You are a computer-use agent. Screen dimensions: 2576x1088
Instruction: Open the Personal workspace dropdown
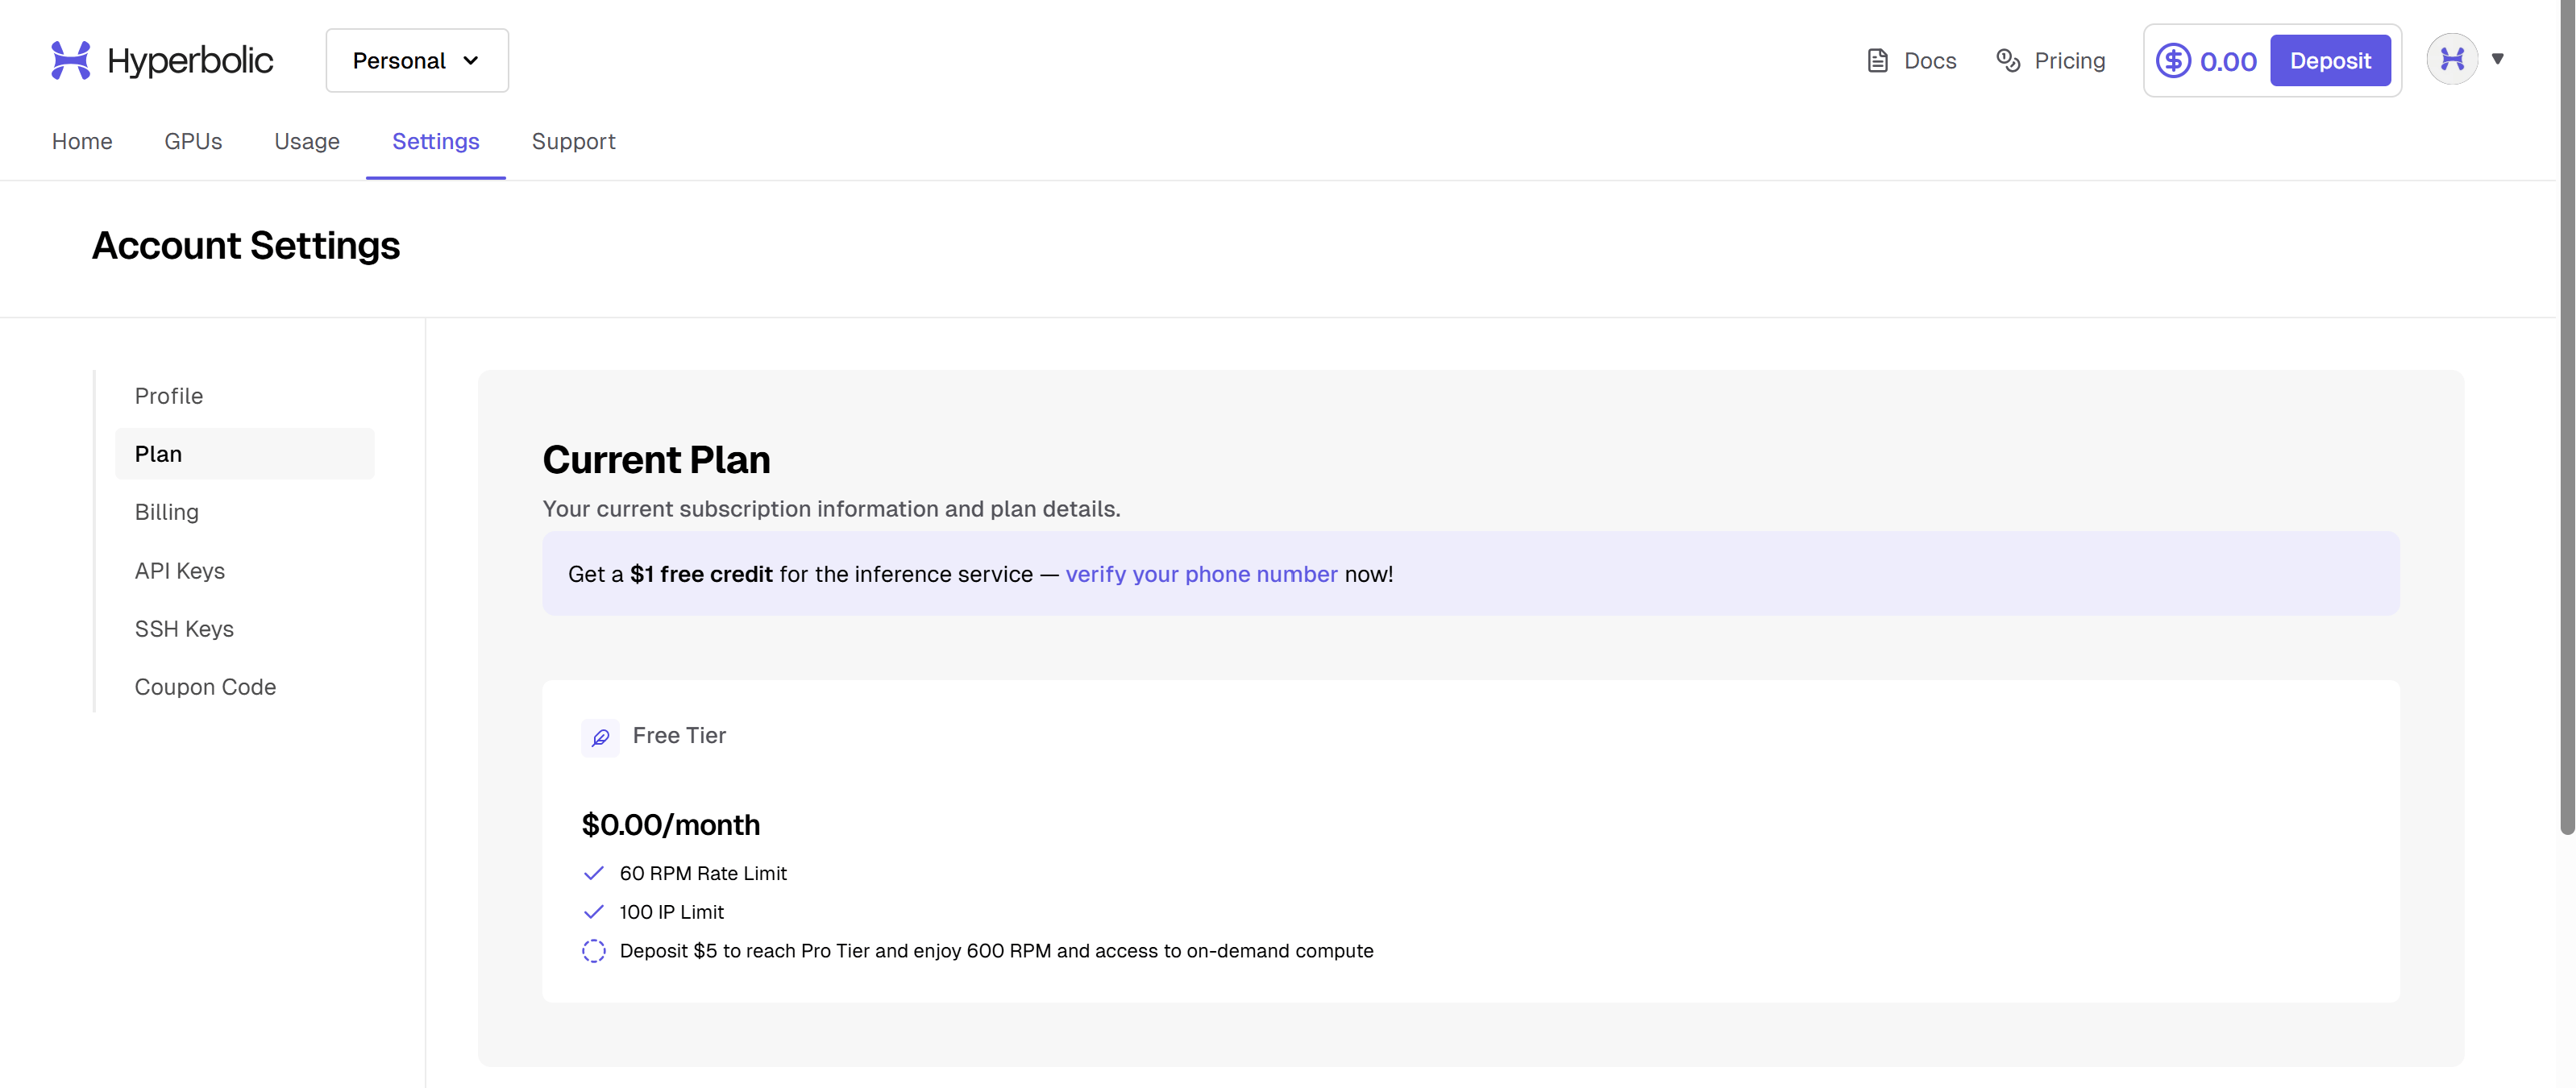click(x=417, y=61)
